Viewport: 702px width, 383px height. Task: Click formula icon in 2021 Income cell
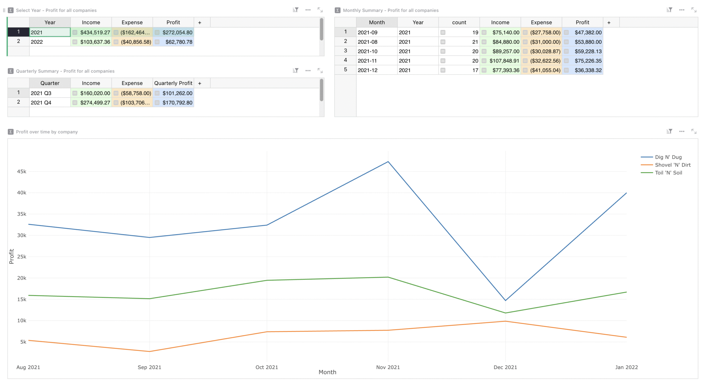click(75, 33)
